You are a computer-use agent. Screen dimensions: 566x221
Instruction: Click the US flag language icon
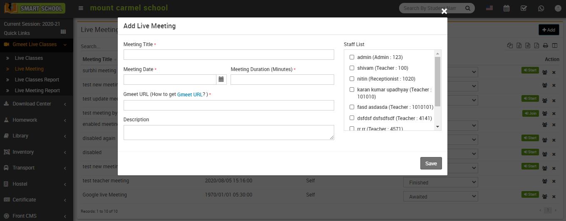489,8
